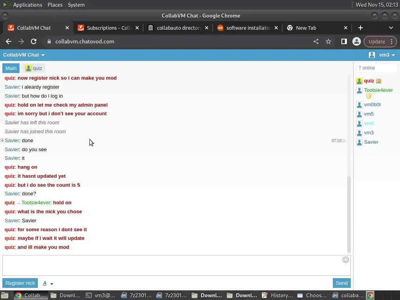Click the Chrome Update button
This screenshot has height=300, width=400.
[x=377, y=41]
